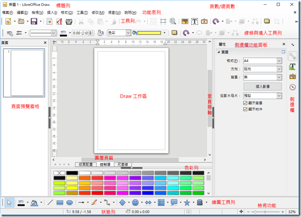
Task: Open the sidebar Gallery tab
Action: [x=292, y=77]
